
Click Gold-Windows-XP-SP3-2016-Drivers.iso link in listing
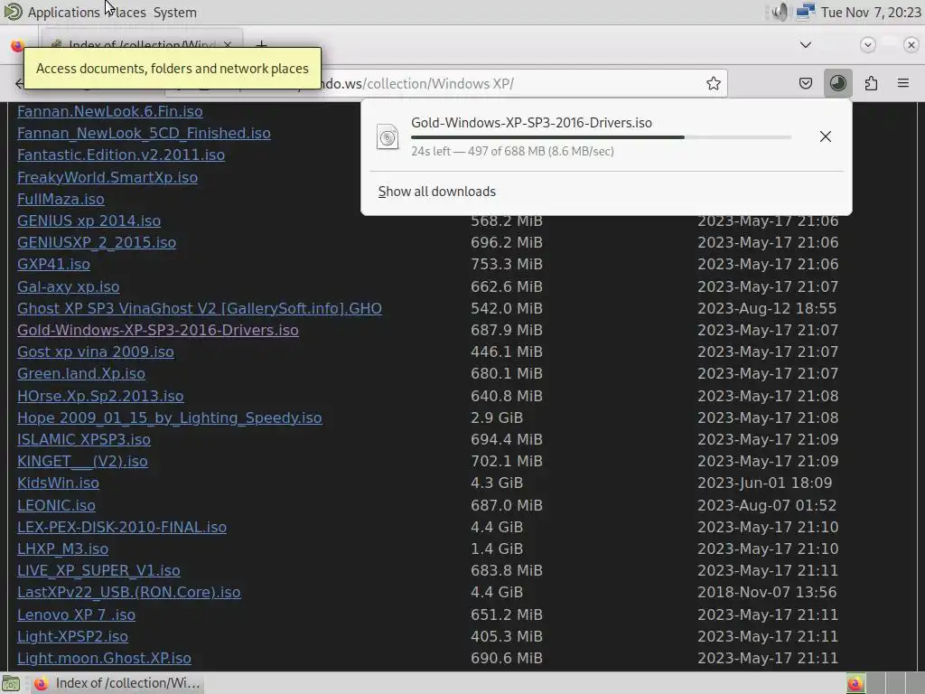(158, 330)
